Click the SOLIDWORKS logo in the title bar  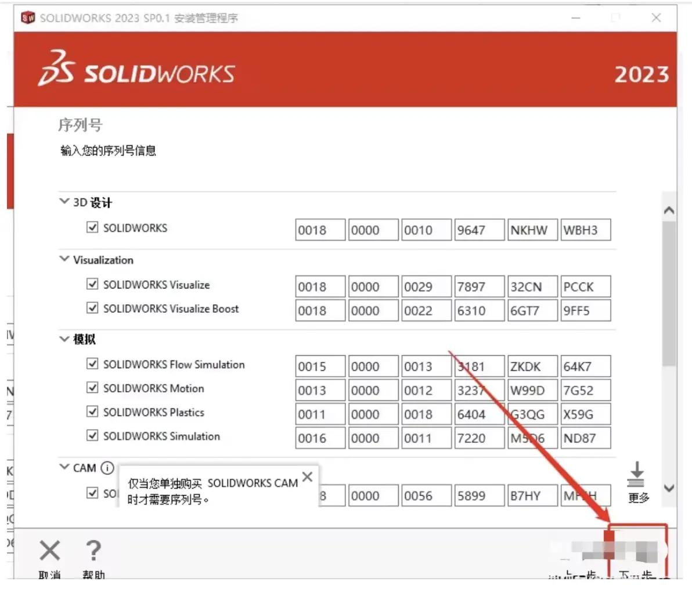[x=28, y=17]
